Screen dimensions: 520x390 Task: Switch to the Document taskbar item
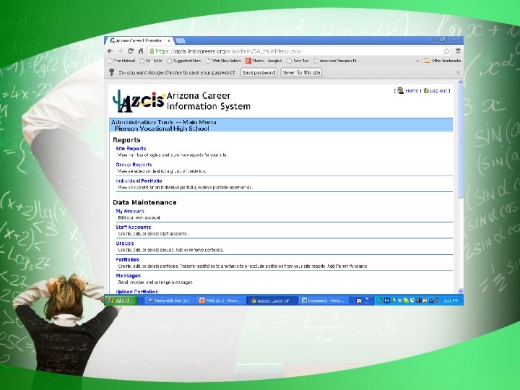(323, 300)
